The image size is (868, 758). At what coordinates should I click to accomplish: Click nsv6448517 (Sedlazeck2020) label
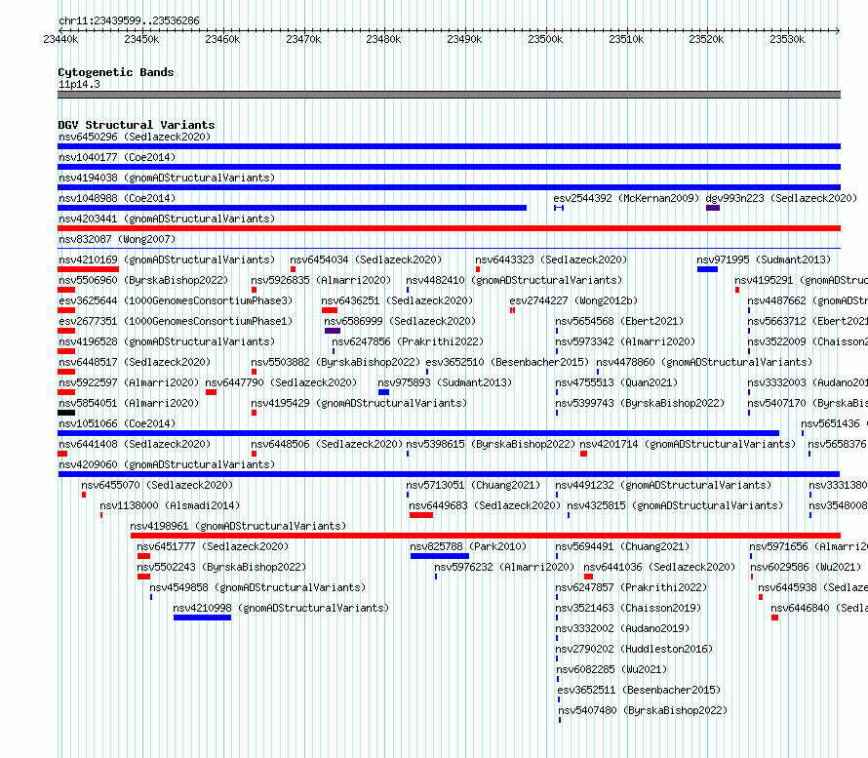pyautogui.click(x=135, y=362)
